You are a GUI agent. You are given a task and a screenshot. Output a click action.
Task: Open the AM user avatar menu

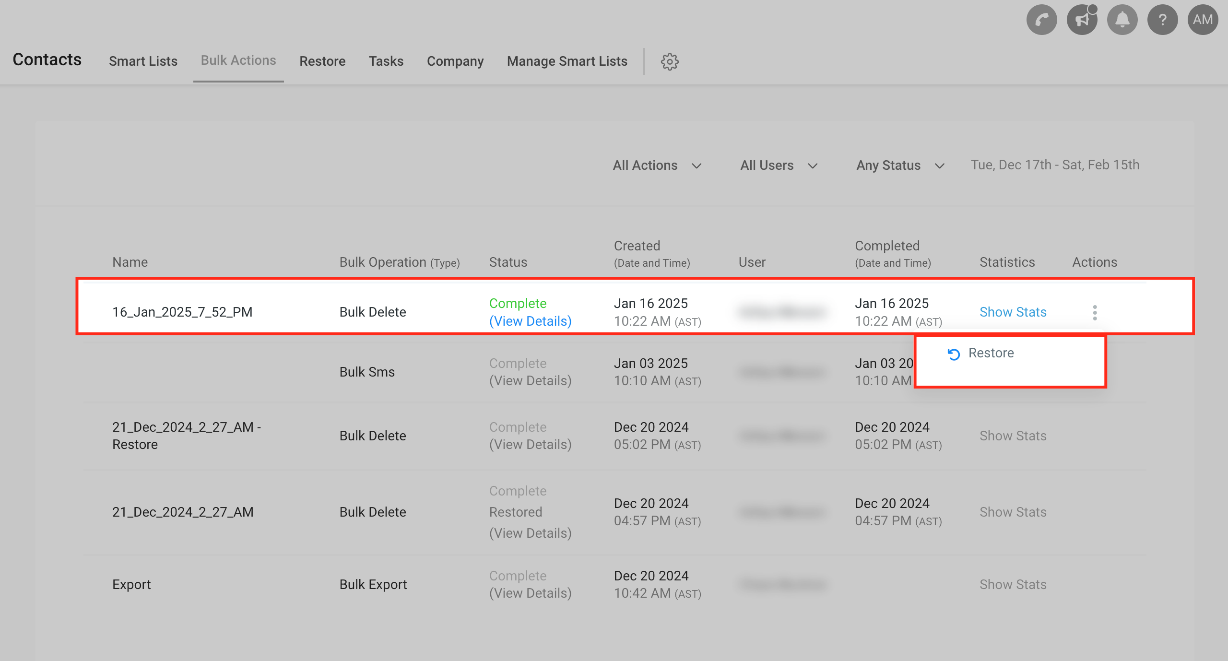point(1203,20)
